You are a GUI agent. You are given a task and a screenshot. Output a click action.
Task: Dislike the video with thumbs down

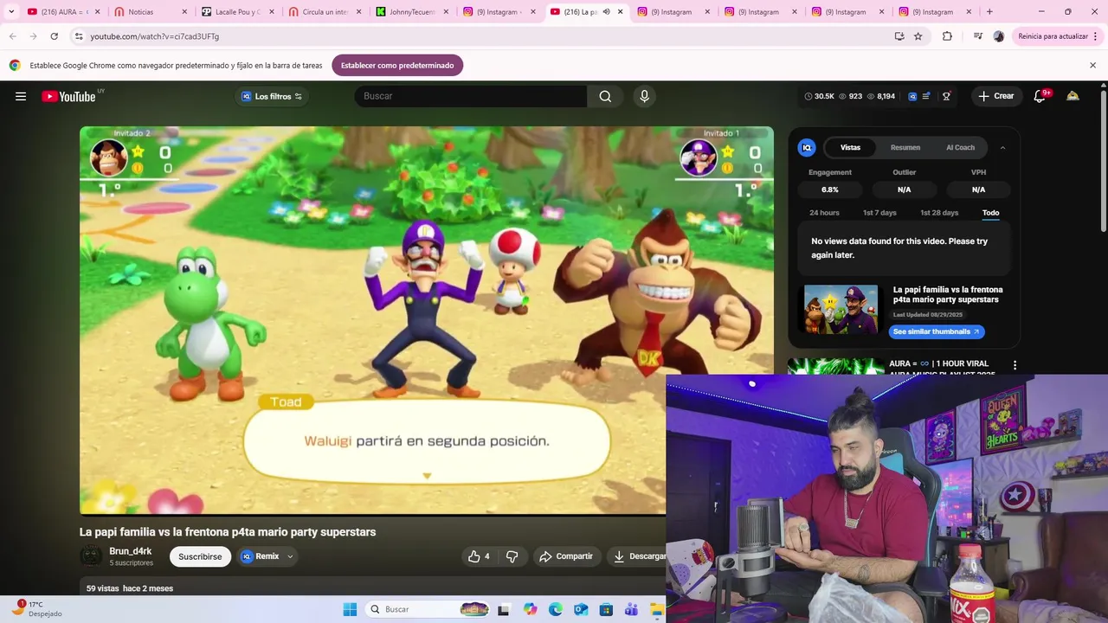click(512, 556)
